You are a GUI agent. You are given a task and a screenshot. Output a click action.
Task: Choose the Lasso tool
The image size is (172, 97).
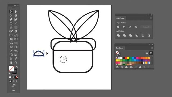click(x=16, y=16)
